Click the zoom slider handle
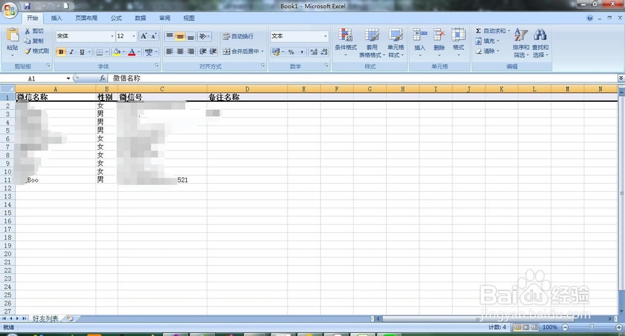This screenshot has height=336, width=625. [x=592, y=327]
